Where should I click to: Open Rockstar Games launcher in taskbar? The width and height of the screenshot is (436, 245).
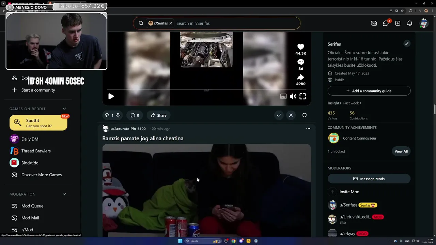click(x=249, y=241)
